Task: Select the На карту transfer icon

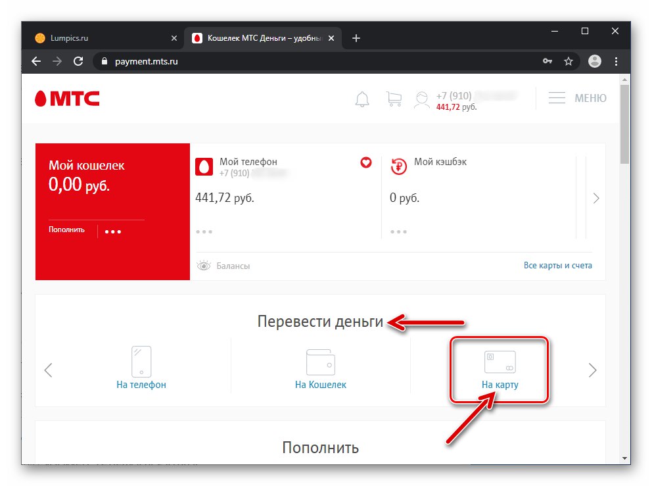Action: [x=500, y=362]
